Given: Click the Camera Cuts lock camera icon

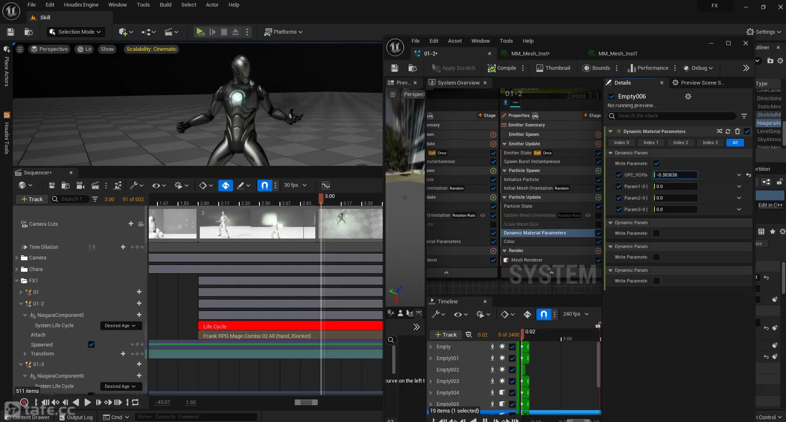Looking at the screenshot, I should [x=141, y=224].
